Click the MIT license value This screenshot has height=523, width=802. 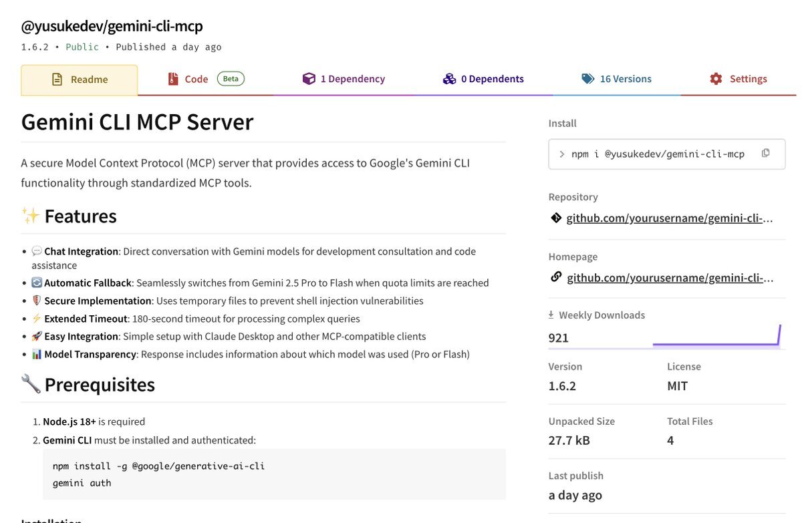[x=677, y=386]
